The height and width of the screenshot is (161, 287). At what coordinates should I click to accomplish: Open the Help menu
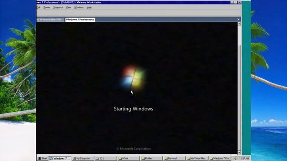point(89,8)
